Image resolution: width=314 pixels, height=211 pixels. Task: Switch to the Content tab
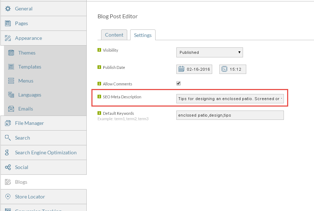point(114,35)
